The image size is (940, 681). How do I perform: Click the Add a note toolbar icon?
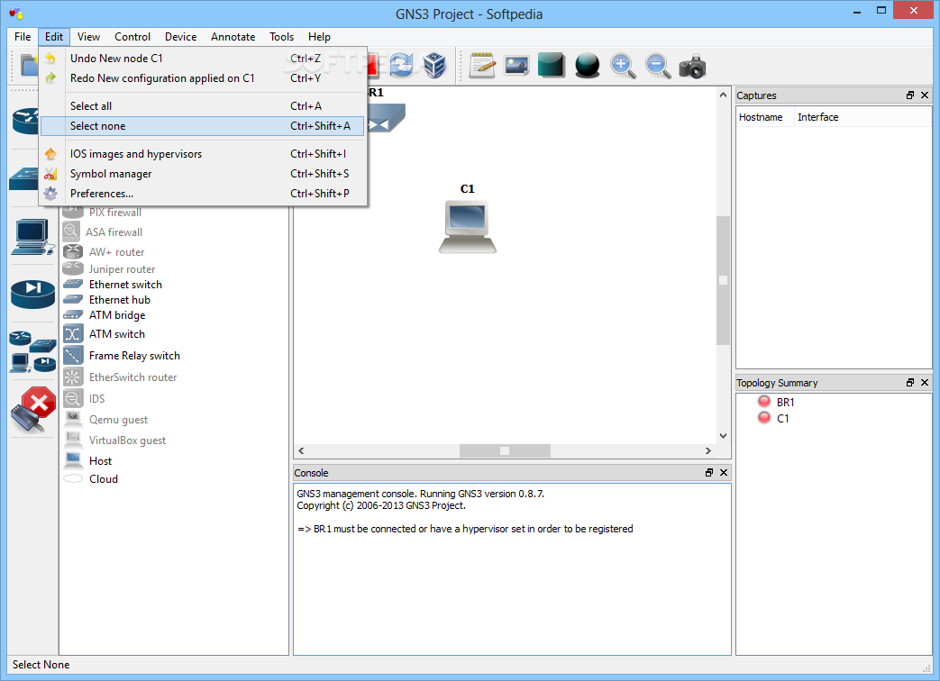pyautogui.click(x=482, y=65)
